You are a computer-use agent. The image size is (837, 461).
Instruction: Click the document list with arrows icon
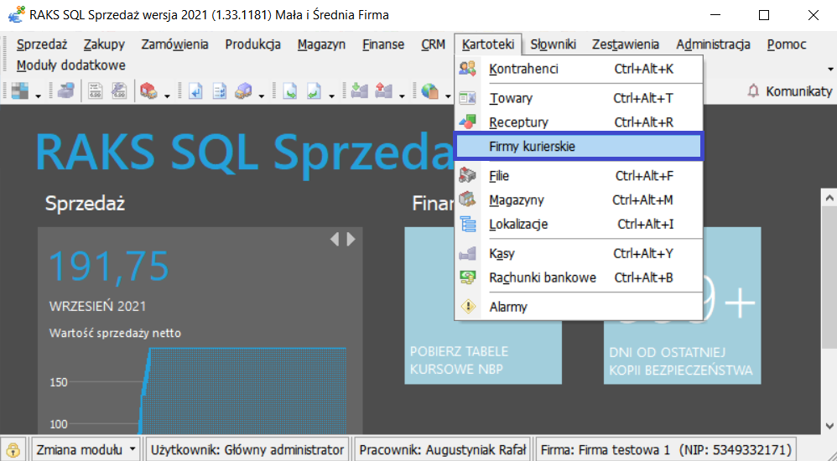(x=220, y=91)
